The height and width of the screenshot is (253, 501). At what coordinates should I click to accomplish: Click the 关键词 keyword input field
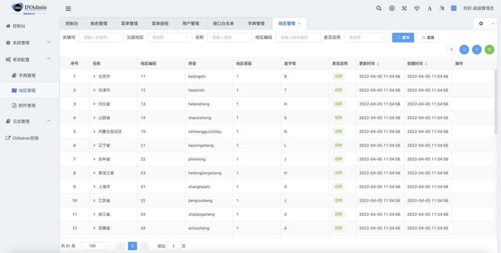coord(101,38)
